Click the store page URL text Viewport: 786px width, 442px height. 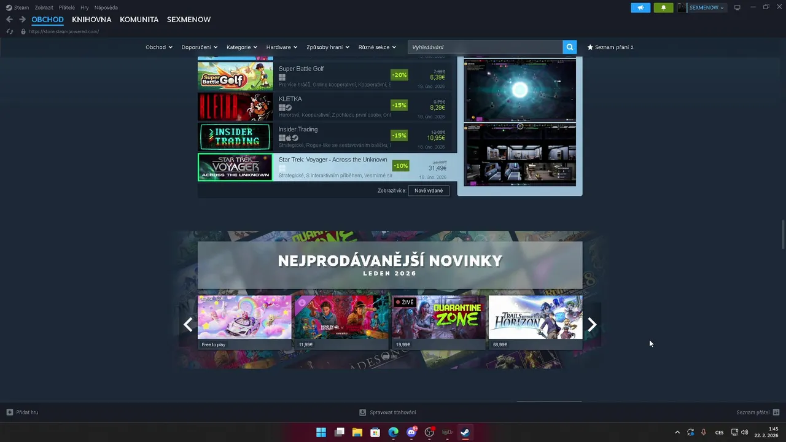coord(64,31)
